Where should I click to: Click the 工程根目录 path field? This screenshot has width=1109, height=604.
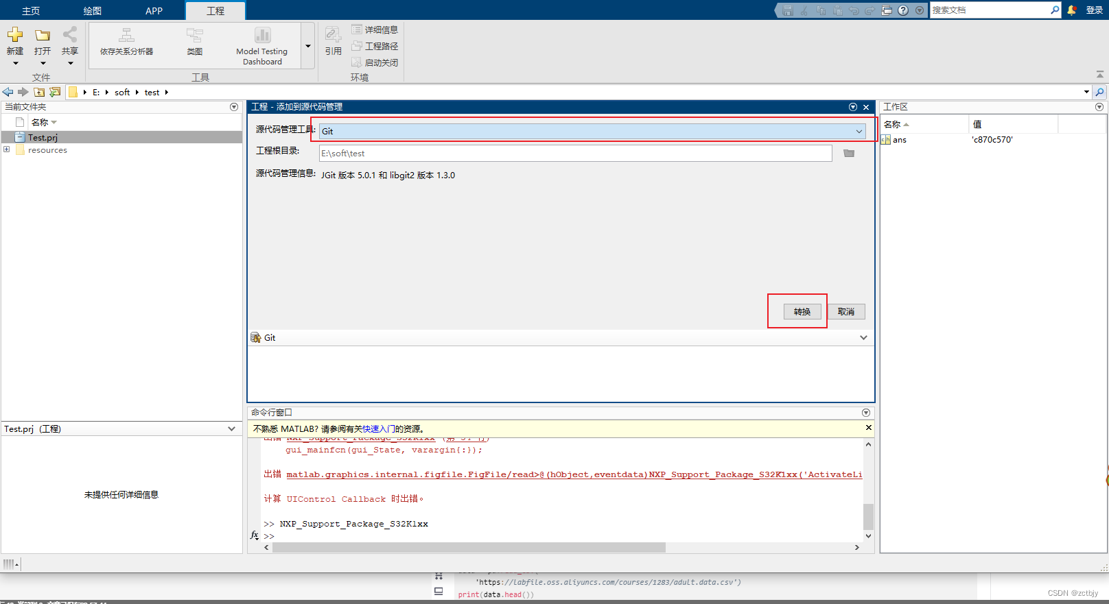(576, 153)
